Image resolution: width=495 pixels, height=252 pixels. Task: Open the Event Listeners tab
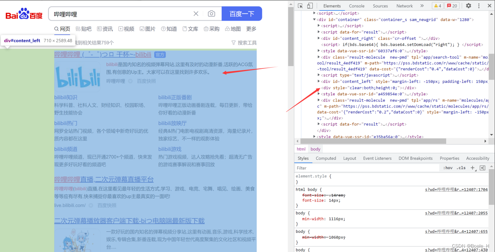click(377, 158)
